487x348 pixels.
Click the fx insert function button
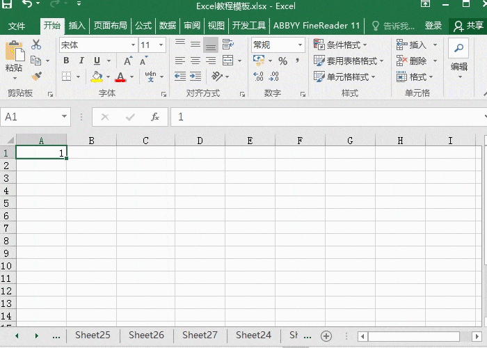(x=154, y=117)
